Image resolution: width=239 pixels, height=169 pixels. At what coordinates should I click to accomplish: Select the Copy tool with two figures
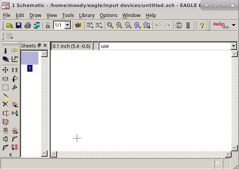(x=15, y=70)
